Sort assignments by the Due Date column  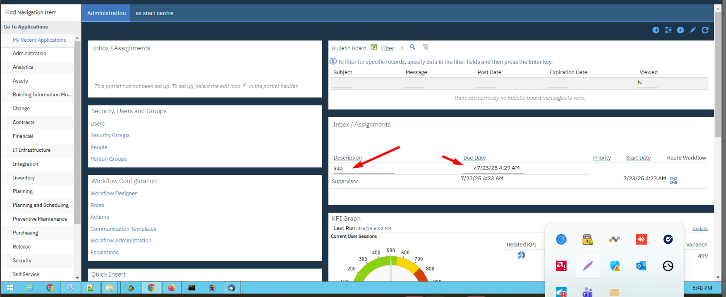pyautogui.click(x=474, y=158)
